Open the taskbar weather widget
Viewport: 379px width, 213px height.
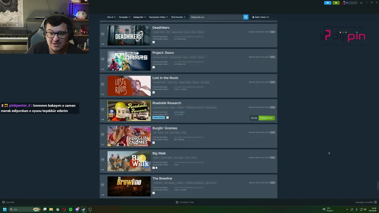[x=328, y=209]
